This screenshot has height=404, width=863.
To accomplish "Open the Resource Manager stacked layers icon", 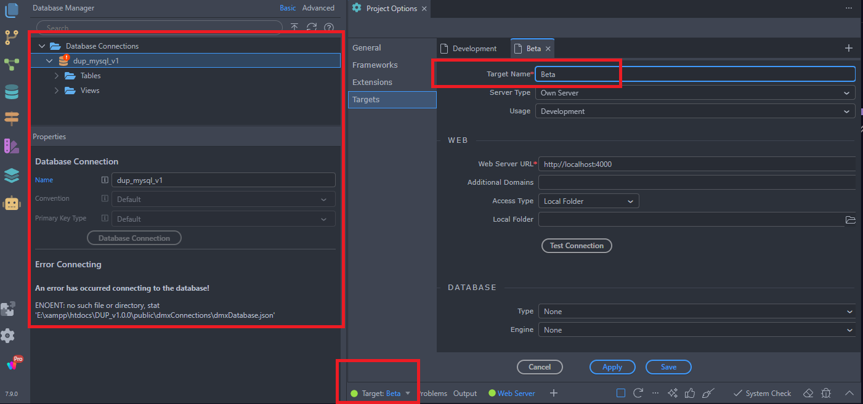I will pos(12,176).
